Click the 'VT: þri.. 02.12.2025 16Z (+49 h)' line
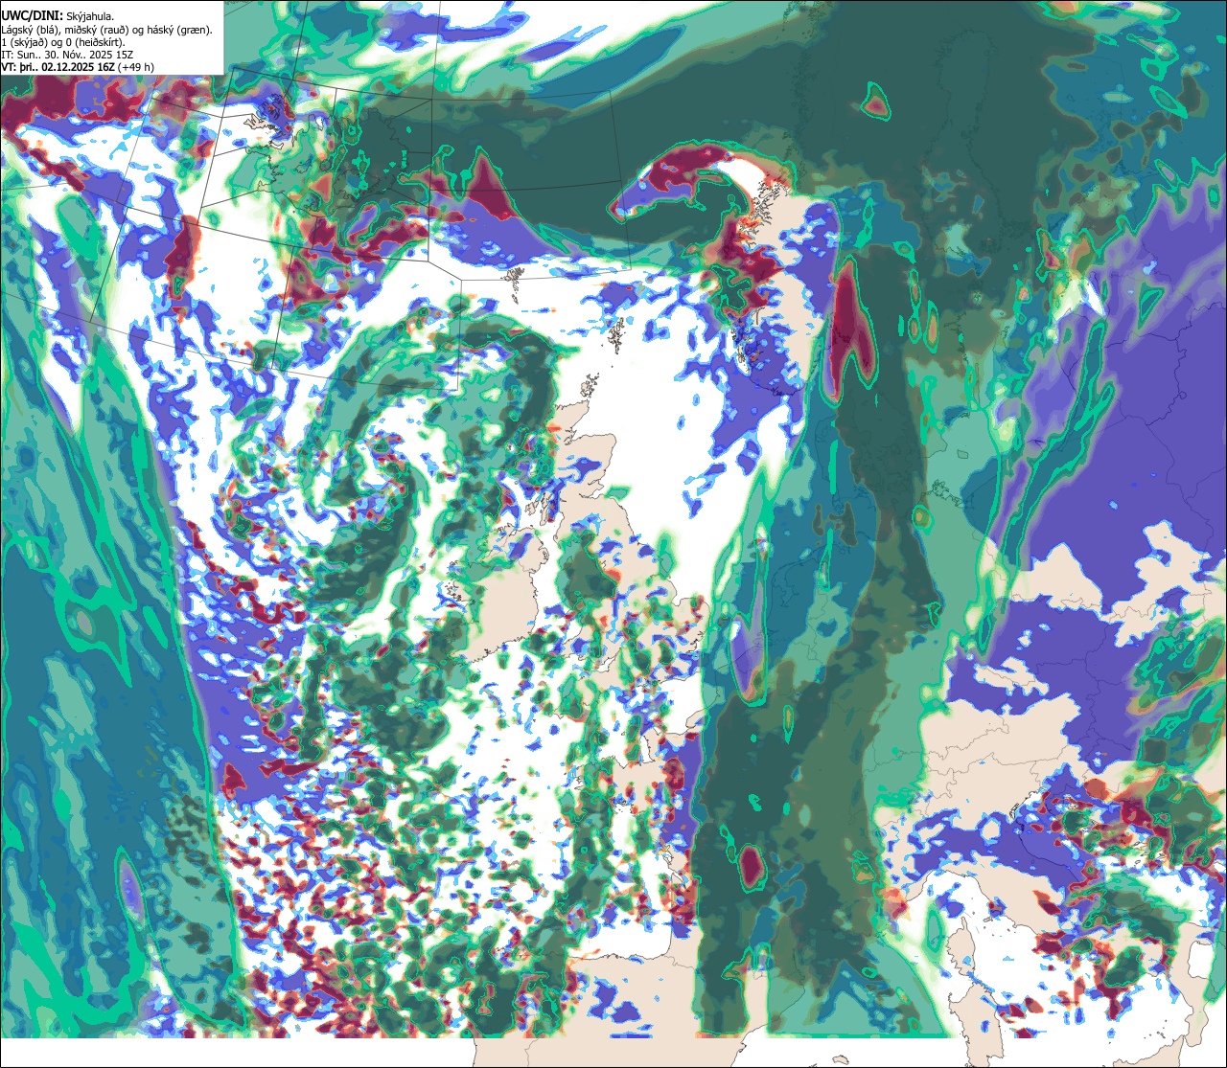 [x=78, y=67]
